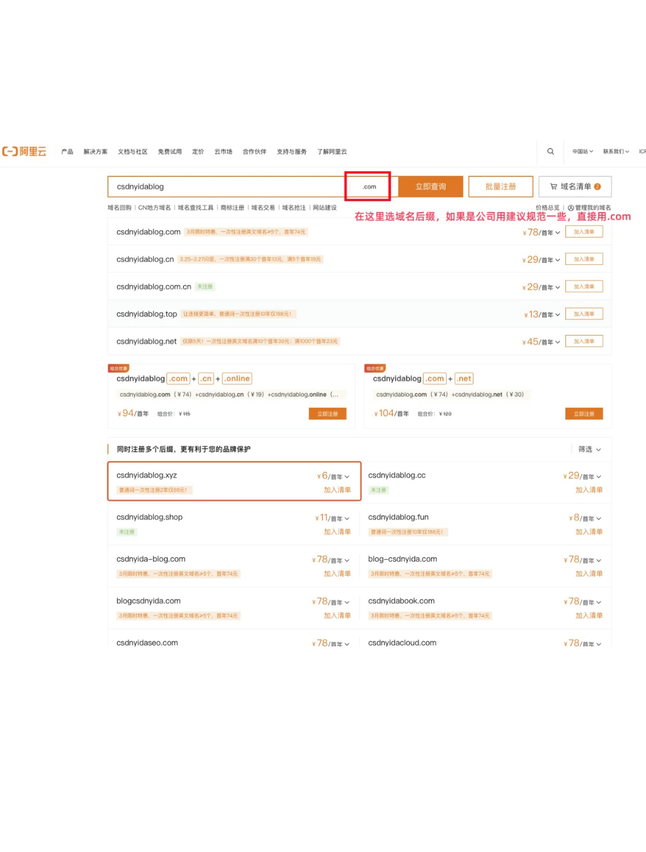Add csdnyidablog.cc to list
The image size is (646, 852).
pos(589,490)
